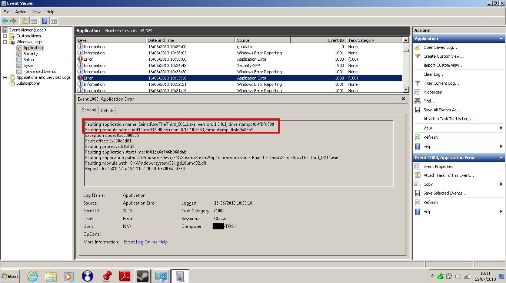The height and width of the screenshot is (283, 506).
Task: Expand Applications and Services Logs node
Action: [x=5, y=77]
